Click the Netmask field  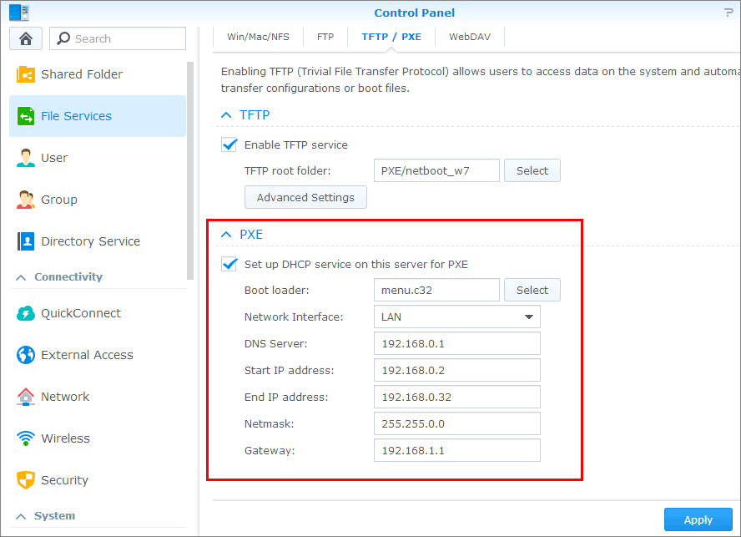coord(457,424)
